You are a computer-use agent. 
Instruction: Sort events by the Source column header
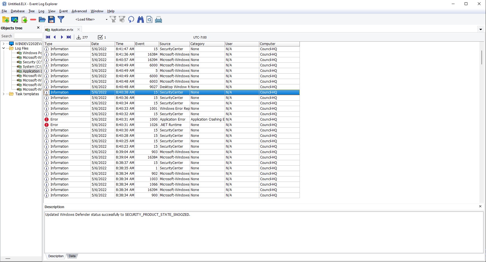click(174, 44)
